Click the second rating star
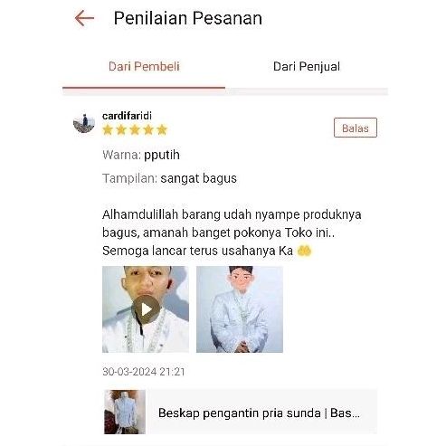The width and height of the screenshot is (446, 446). pyautogui.click(x=121, y=130)
